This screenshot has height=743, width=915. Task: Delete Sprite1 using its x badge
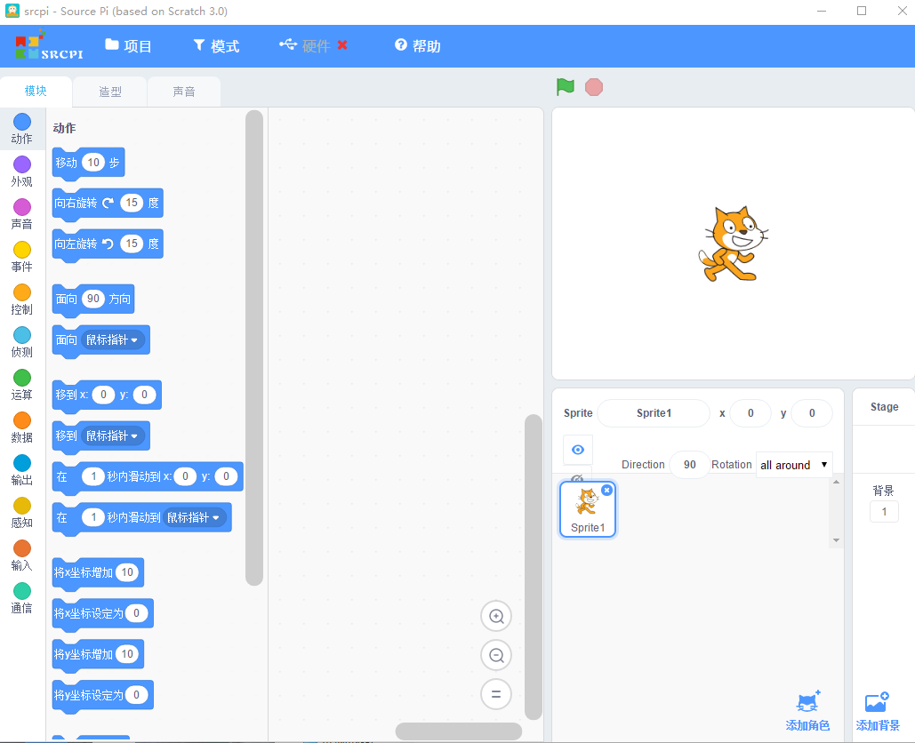606,490
